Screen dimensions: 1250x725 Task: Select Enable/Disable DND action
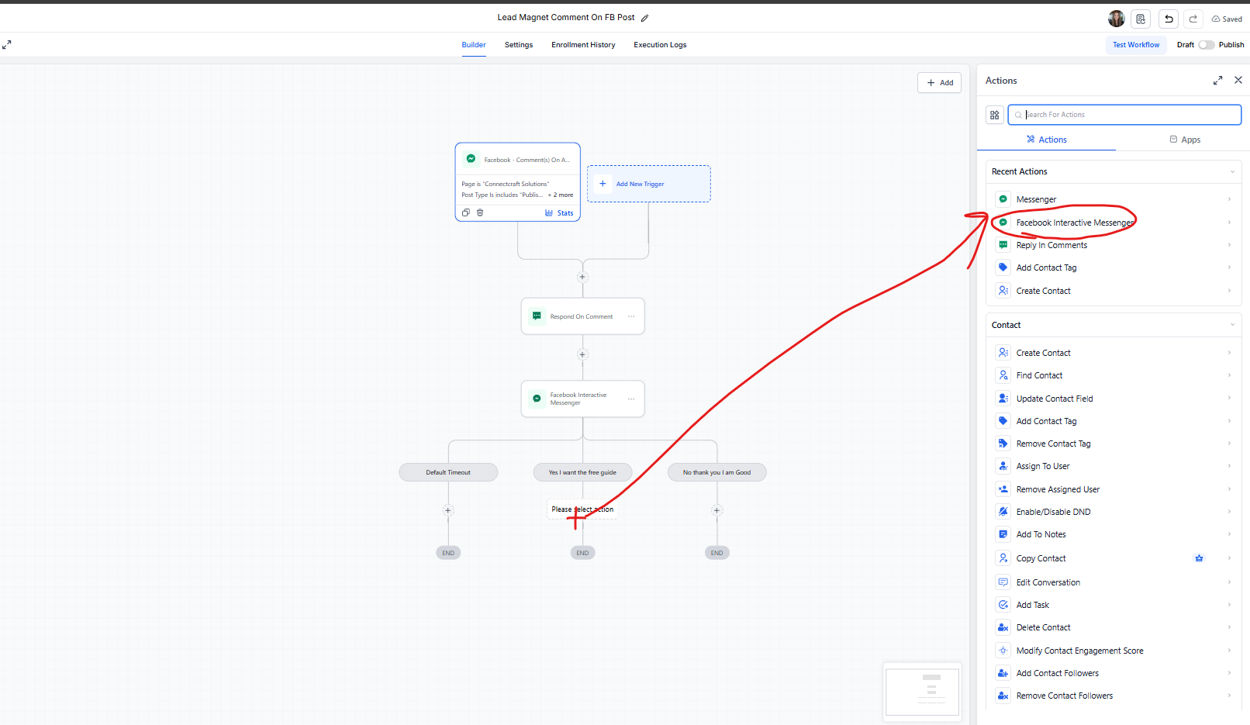click(1114, 512)
